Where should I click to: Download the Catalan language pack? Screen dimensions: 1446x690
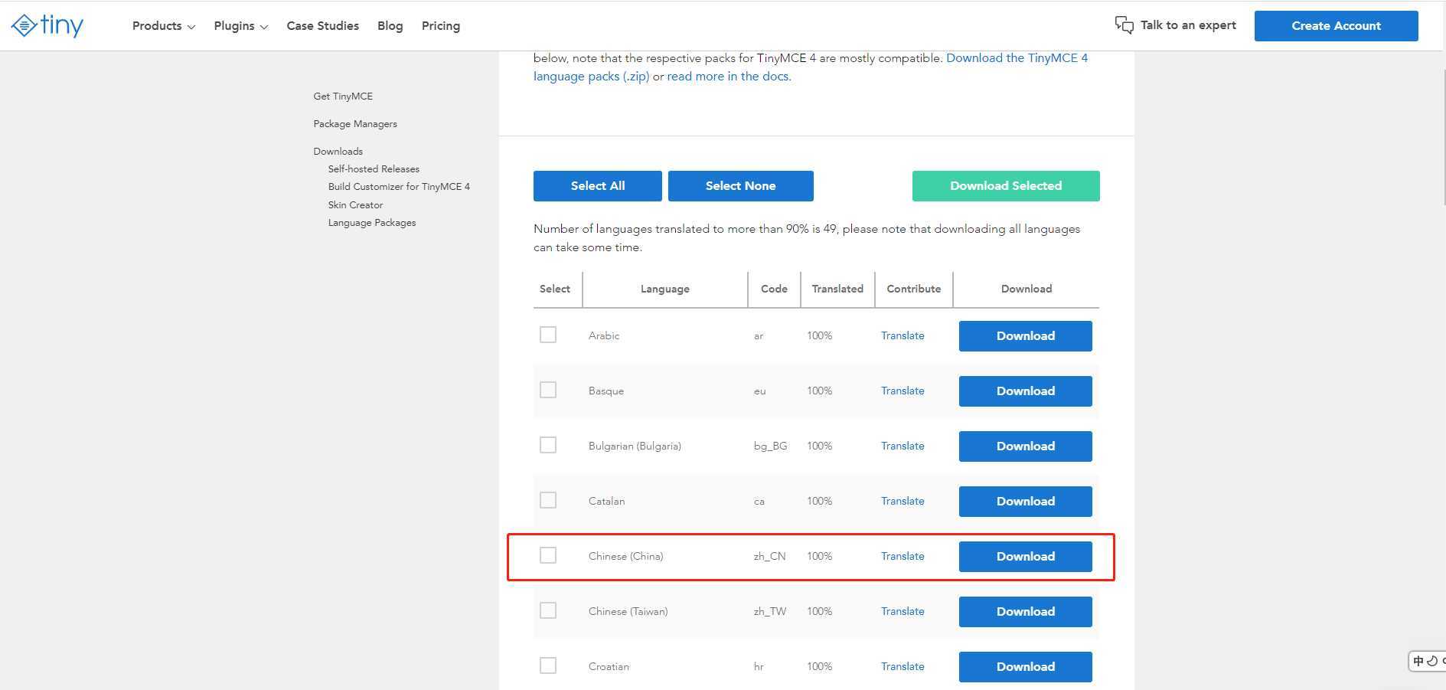(1025, 502)
